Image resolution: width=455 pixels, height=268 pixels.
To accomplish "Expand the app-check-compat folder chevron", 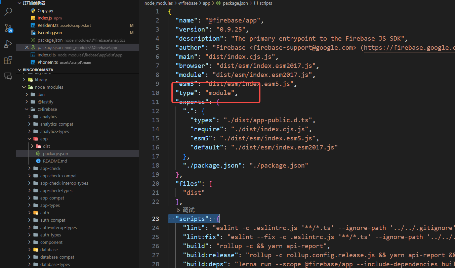I will [30, 176].
